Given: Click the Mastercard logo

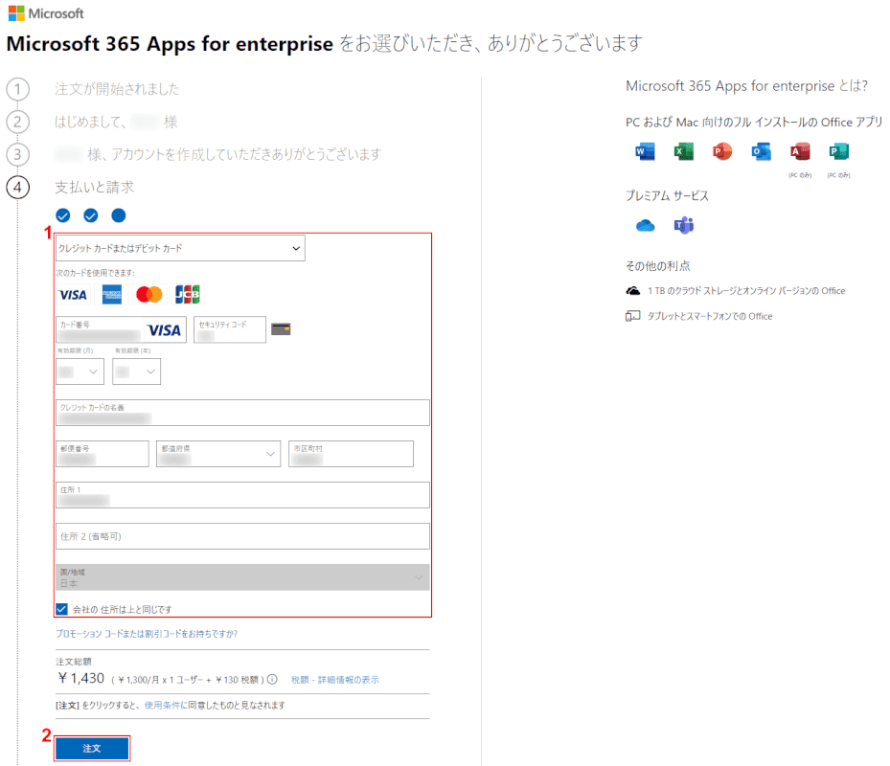Looking at the screenshot, I should click(x=149, y=295).
